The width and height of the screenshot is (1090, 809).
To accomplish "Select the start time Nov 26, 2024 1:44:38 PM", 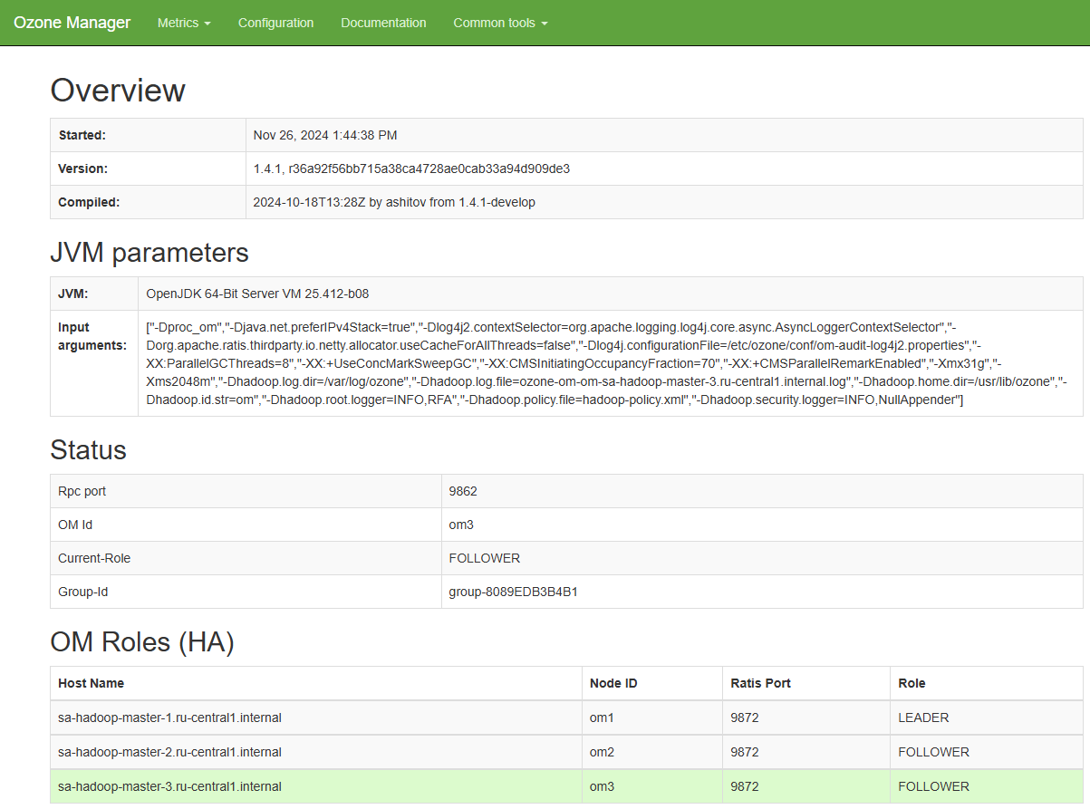I will pyautogui.click(x=325, y=135).
